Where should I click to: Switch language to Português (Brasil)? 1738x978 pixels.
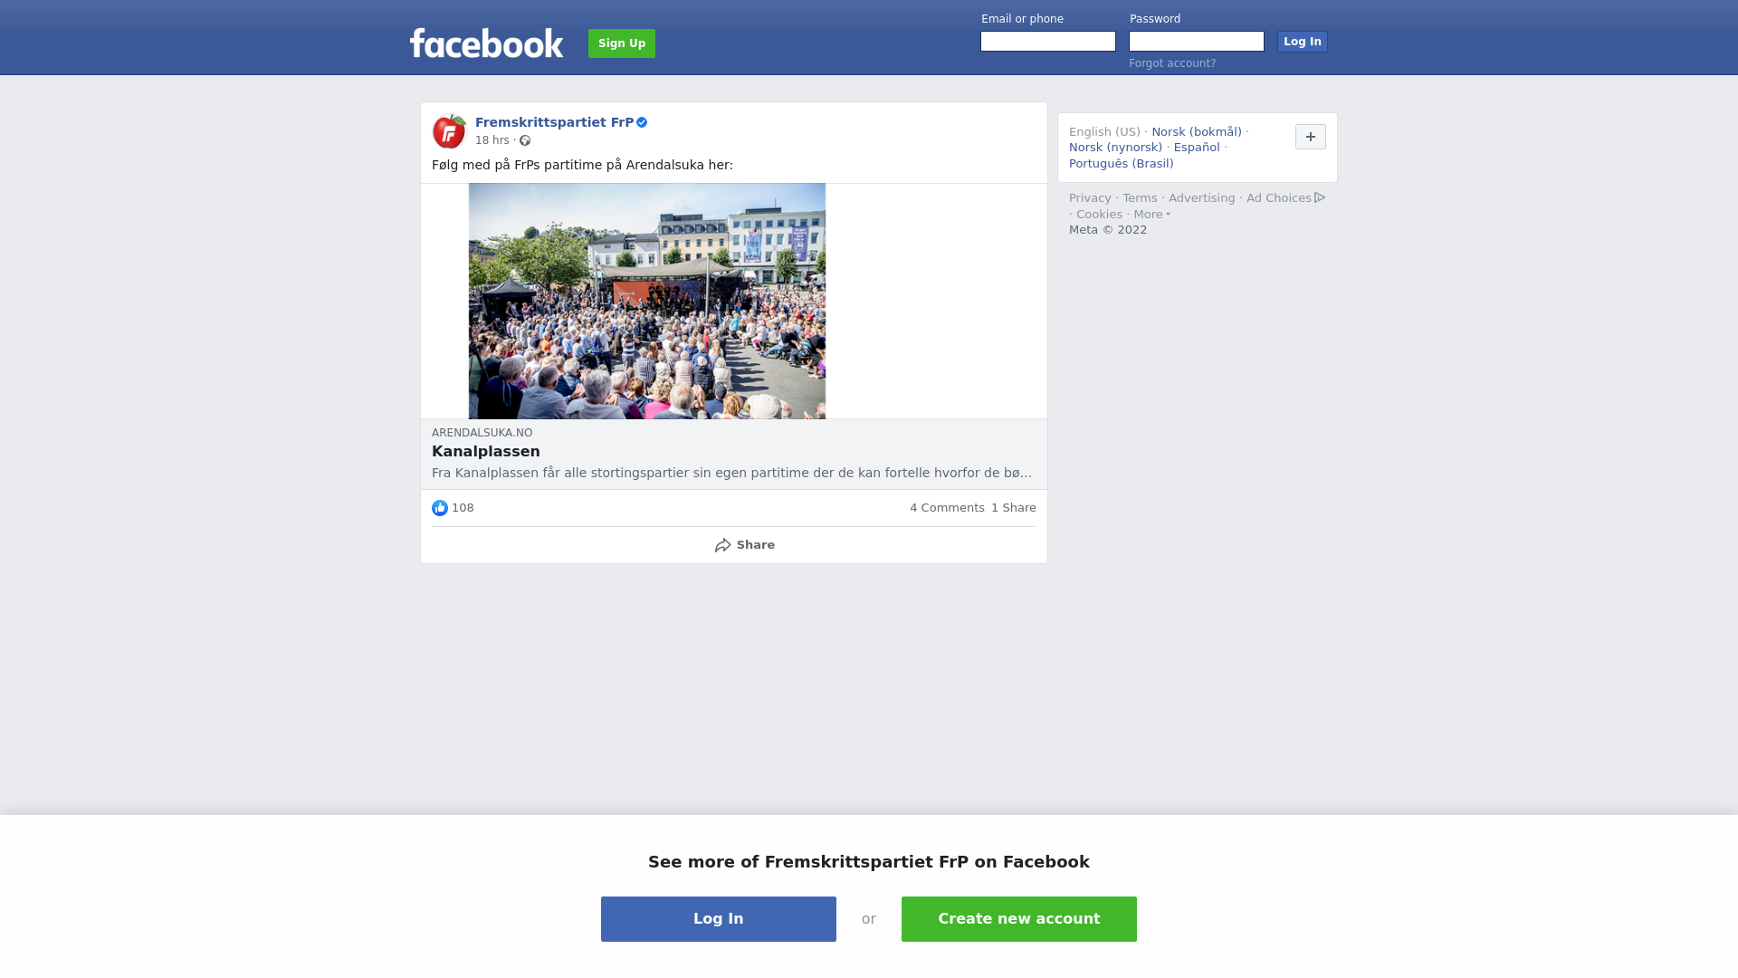[1122, 164]
